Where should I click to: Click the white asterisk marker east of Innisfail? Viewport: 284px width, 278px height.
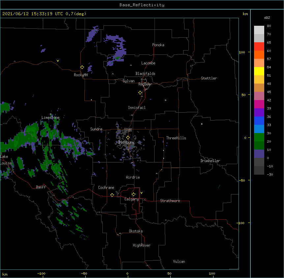pos(165,100)
